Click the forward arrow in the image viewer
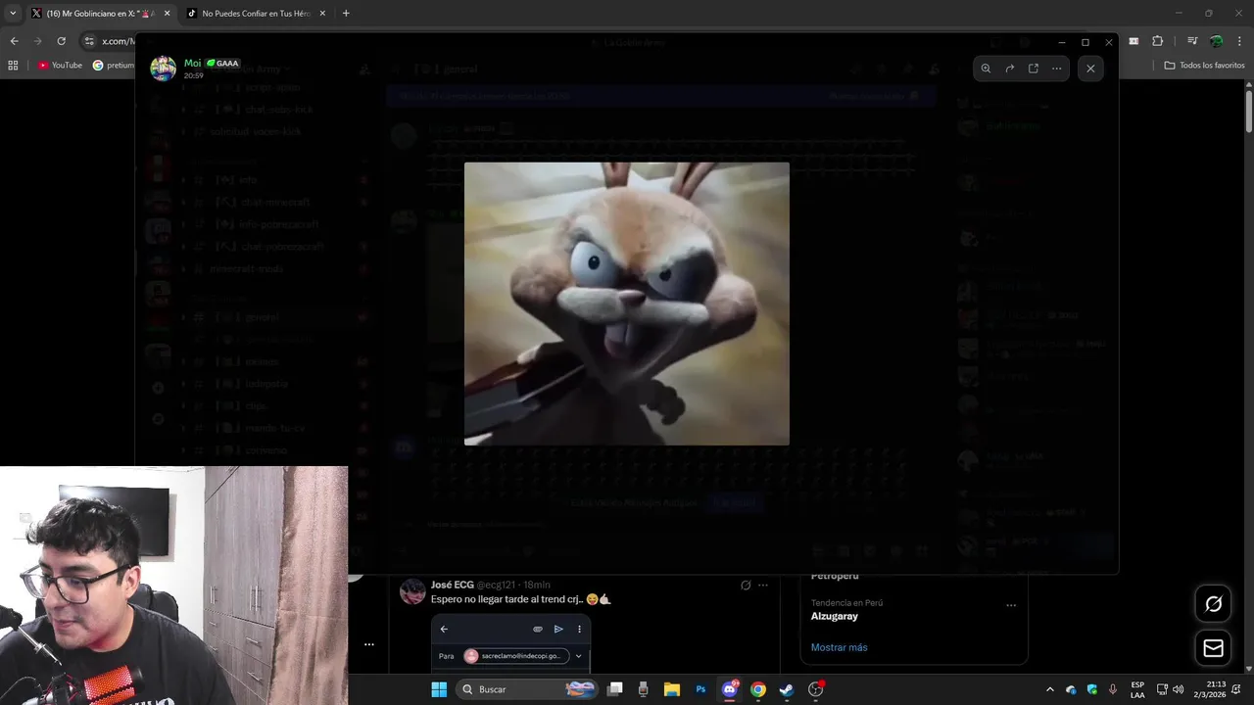This screenshot has height=705, width=1254. click(x=1009, y=69)
